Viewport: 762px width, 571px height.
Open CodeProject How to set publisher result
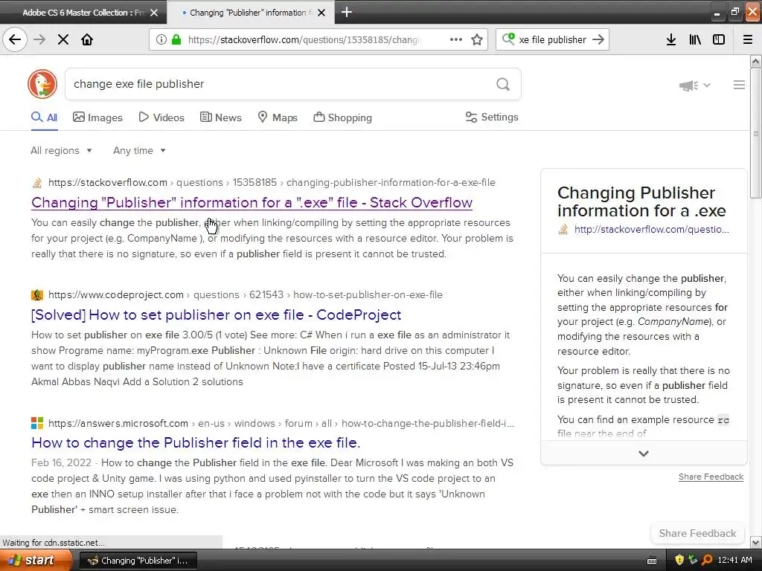pyautogui.click(x=217, y=314)
